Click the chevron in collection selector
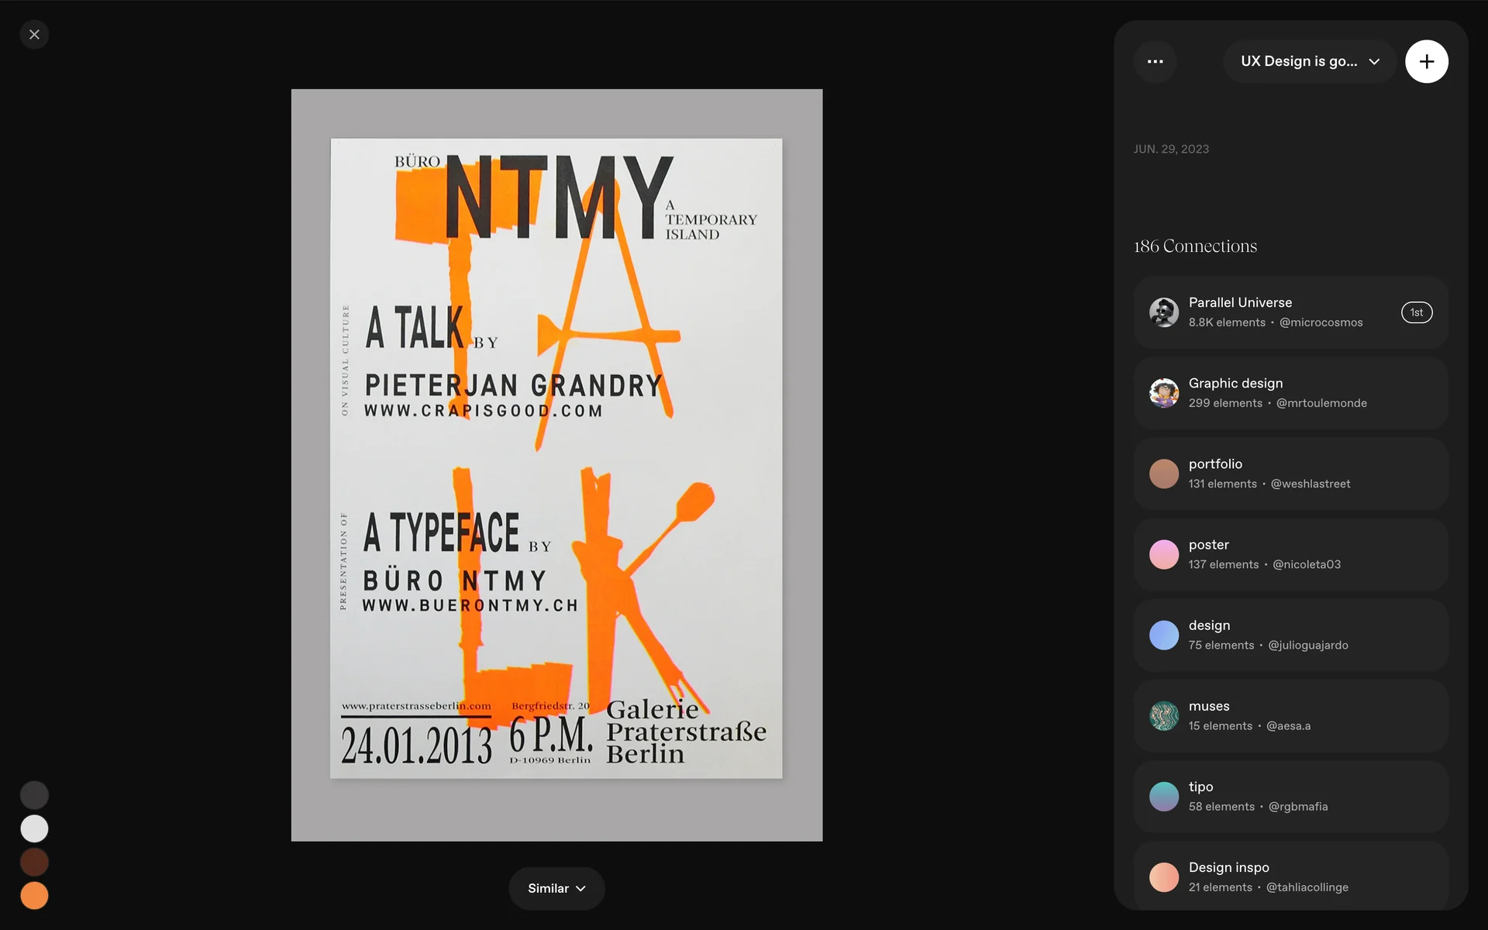This screenshot has width=1488, height=930. tap(1374, 62)
